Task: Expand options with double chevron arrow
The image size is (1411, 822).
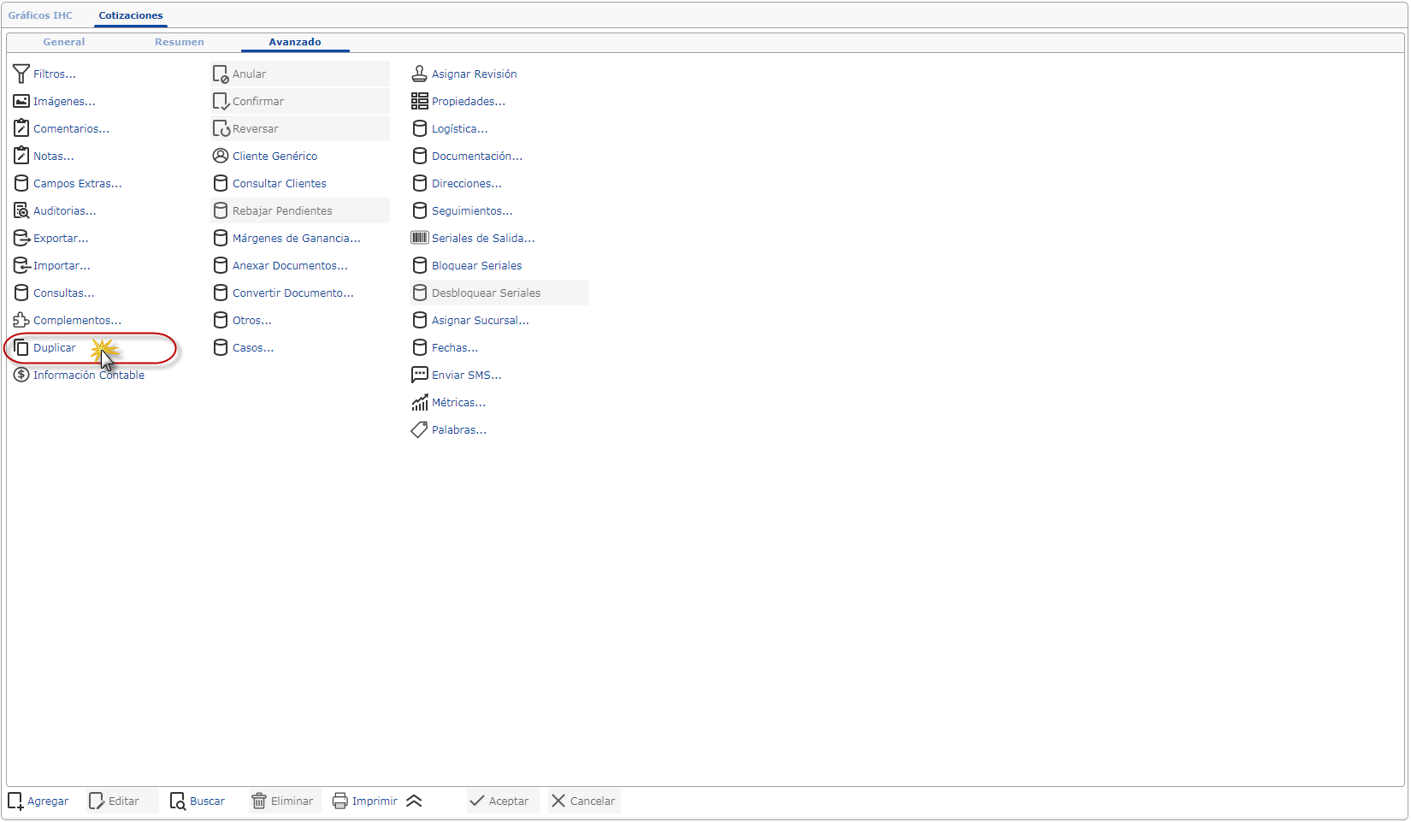Action: (415, 801)
